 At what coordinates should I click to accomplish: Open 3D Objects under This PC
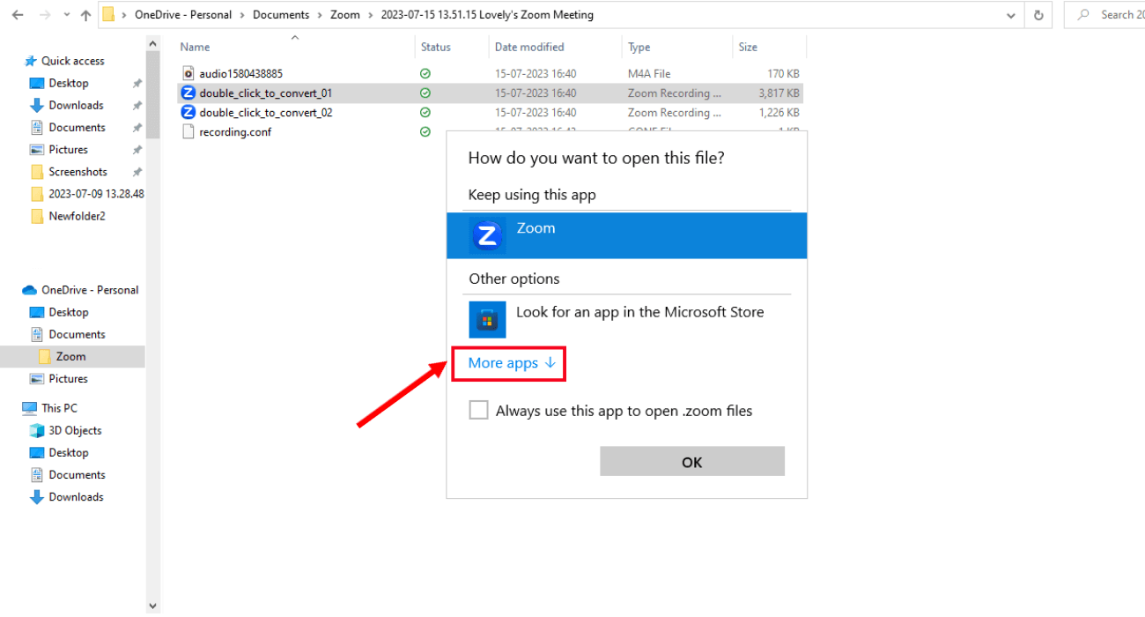click(x=75, y=430)
